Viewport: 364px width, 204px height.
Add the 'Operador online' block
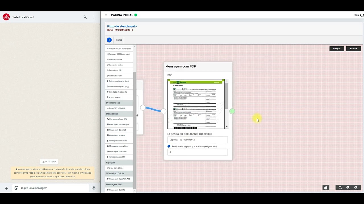(x=119, y=65)
